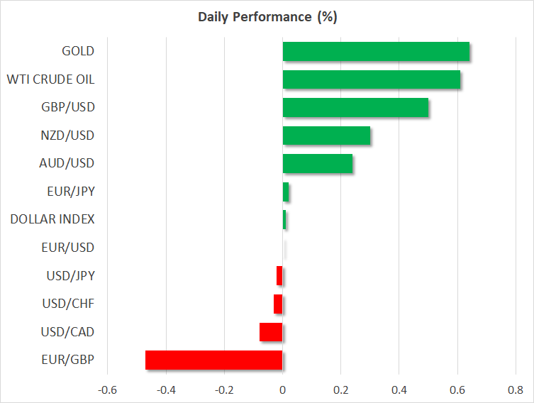Select the 0.4 axis tick label
534x403 pixels.
(x=399, y=390)
